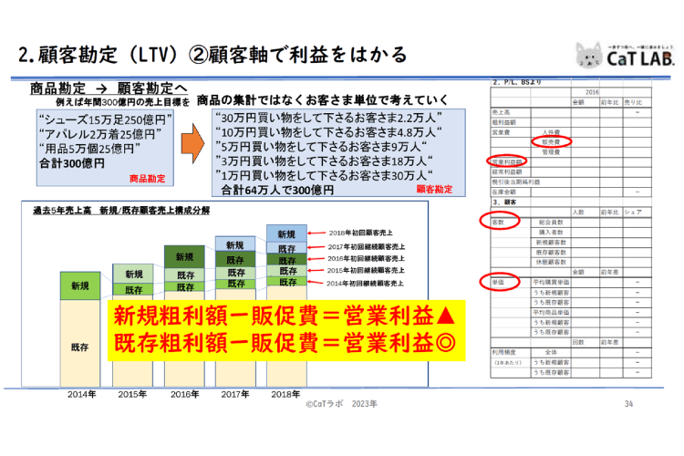Viewport: 684px width, 456px height.
Task: Click the legend label 2014年初回継続顧客売上
Action: click(365, 284)
